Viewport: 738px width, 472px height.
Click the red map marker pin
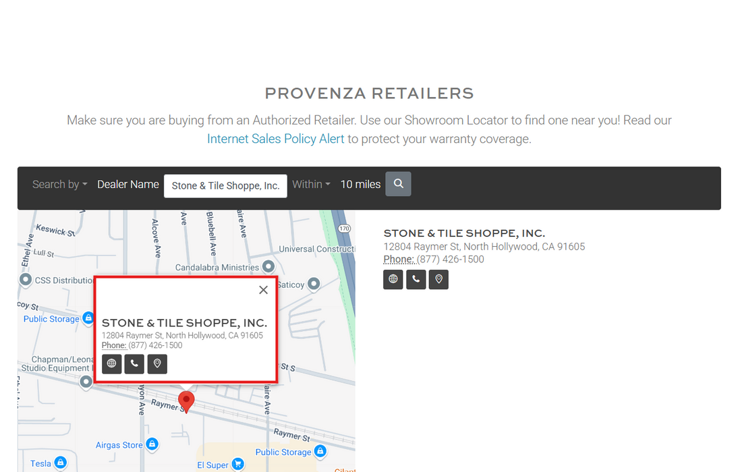186,401
